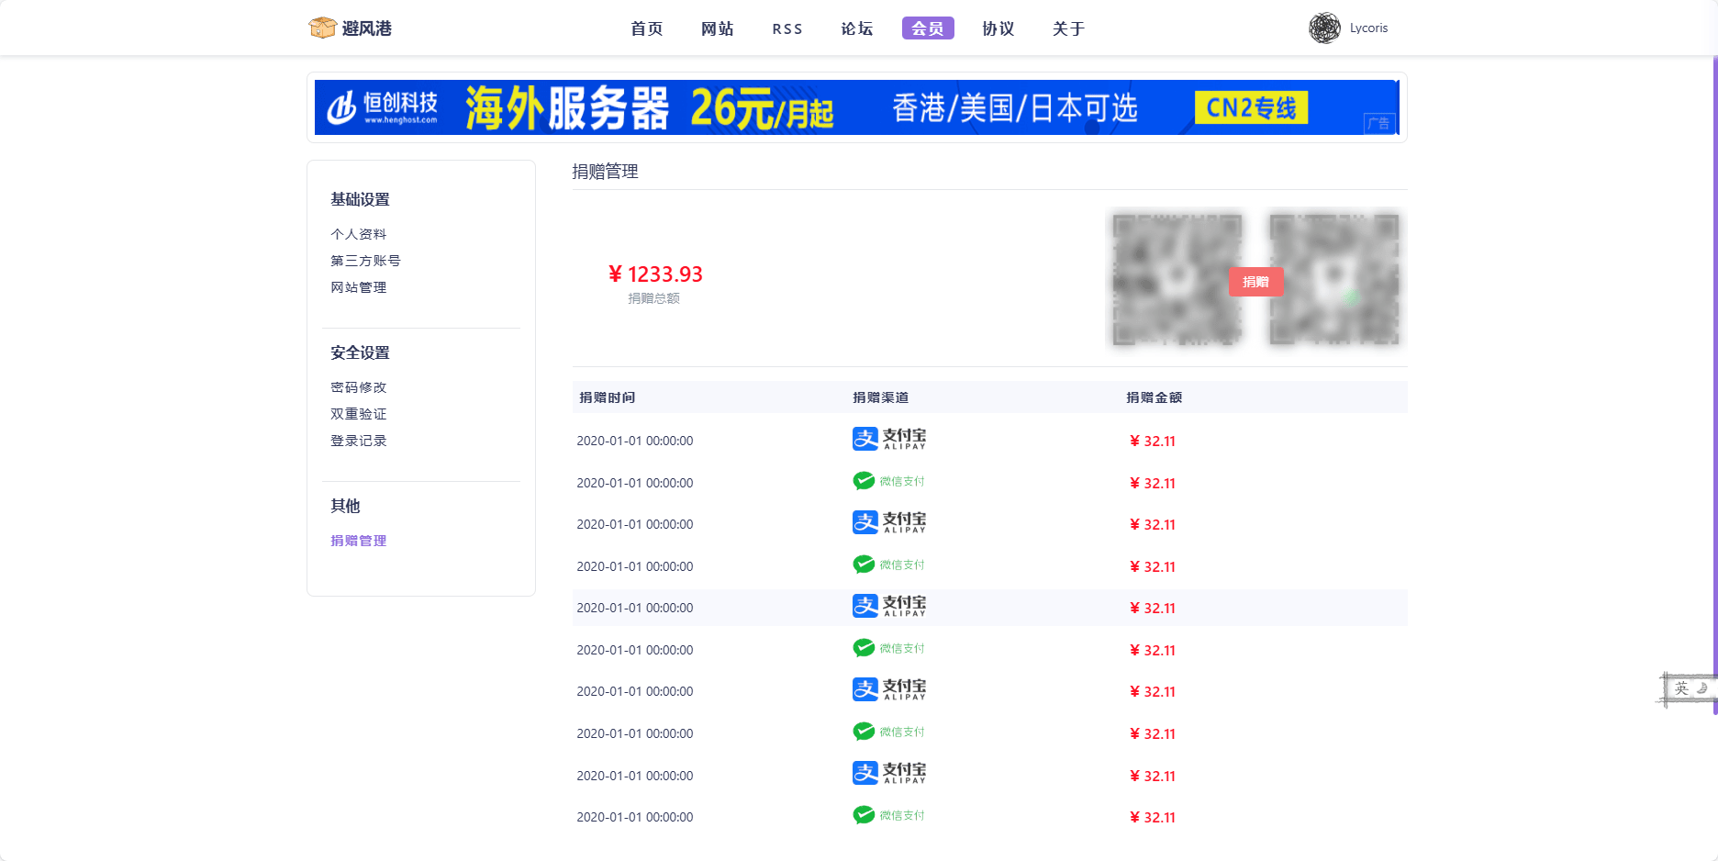Open 登录记录 in the sidebar
The height and width of the screenshot is (861, 1718).
359,441
